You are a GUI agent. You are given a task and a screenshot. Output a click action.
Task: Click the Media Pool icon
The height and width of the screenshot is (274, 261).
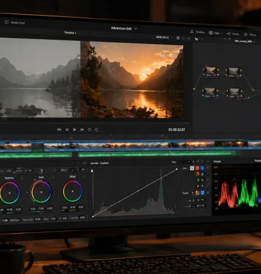7,22
